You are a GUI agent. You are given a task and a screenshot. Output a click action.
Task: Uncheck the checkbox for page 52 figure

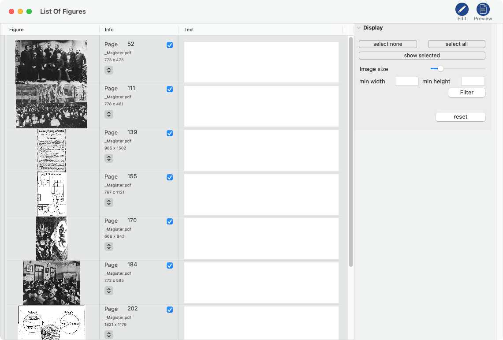[x=170, y=45]
